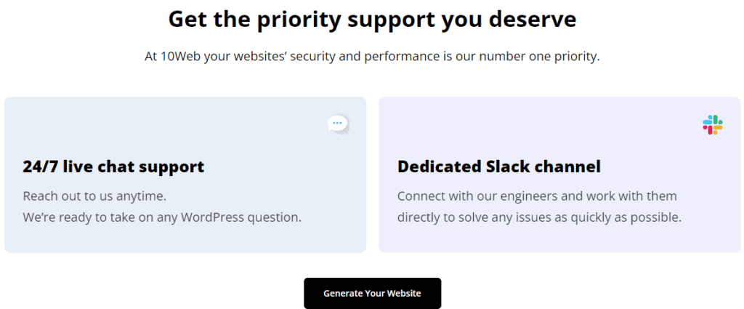Click the word 'engineers' in the Slack card
Image resolution: width=744 pixels, height=309 pixels.
(x=508, y=197)
